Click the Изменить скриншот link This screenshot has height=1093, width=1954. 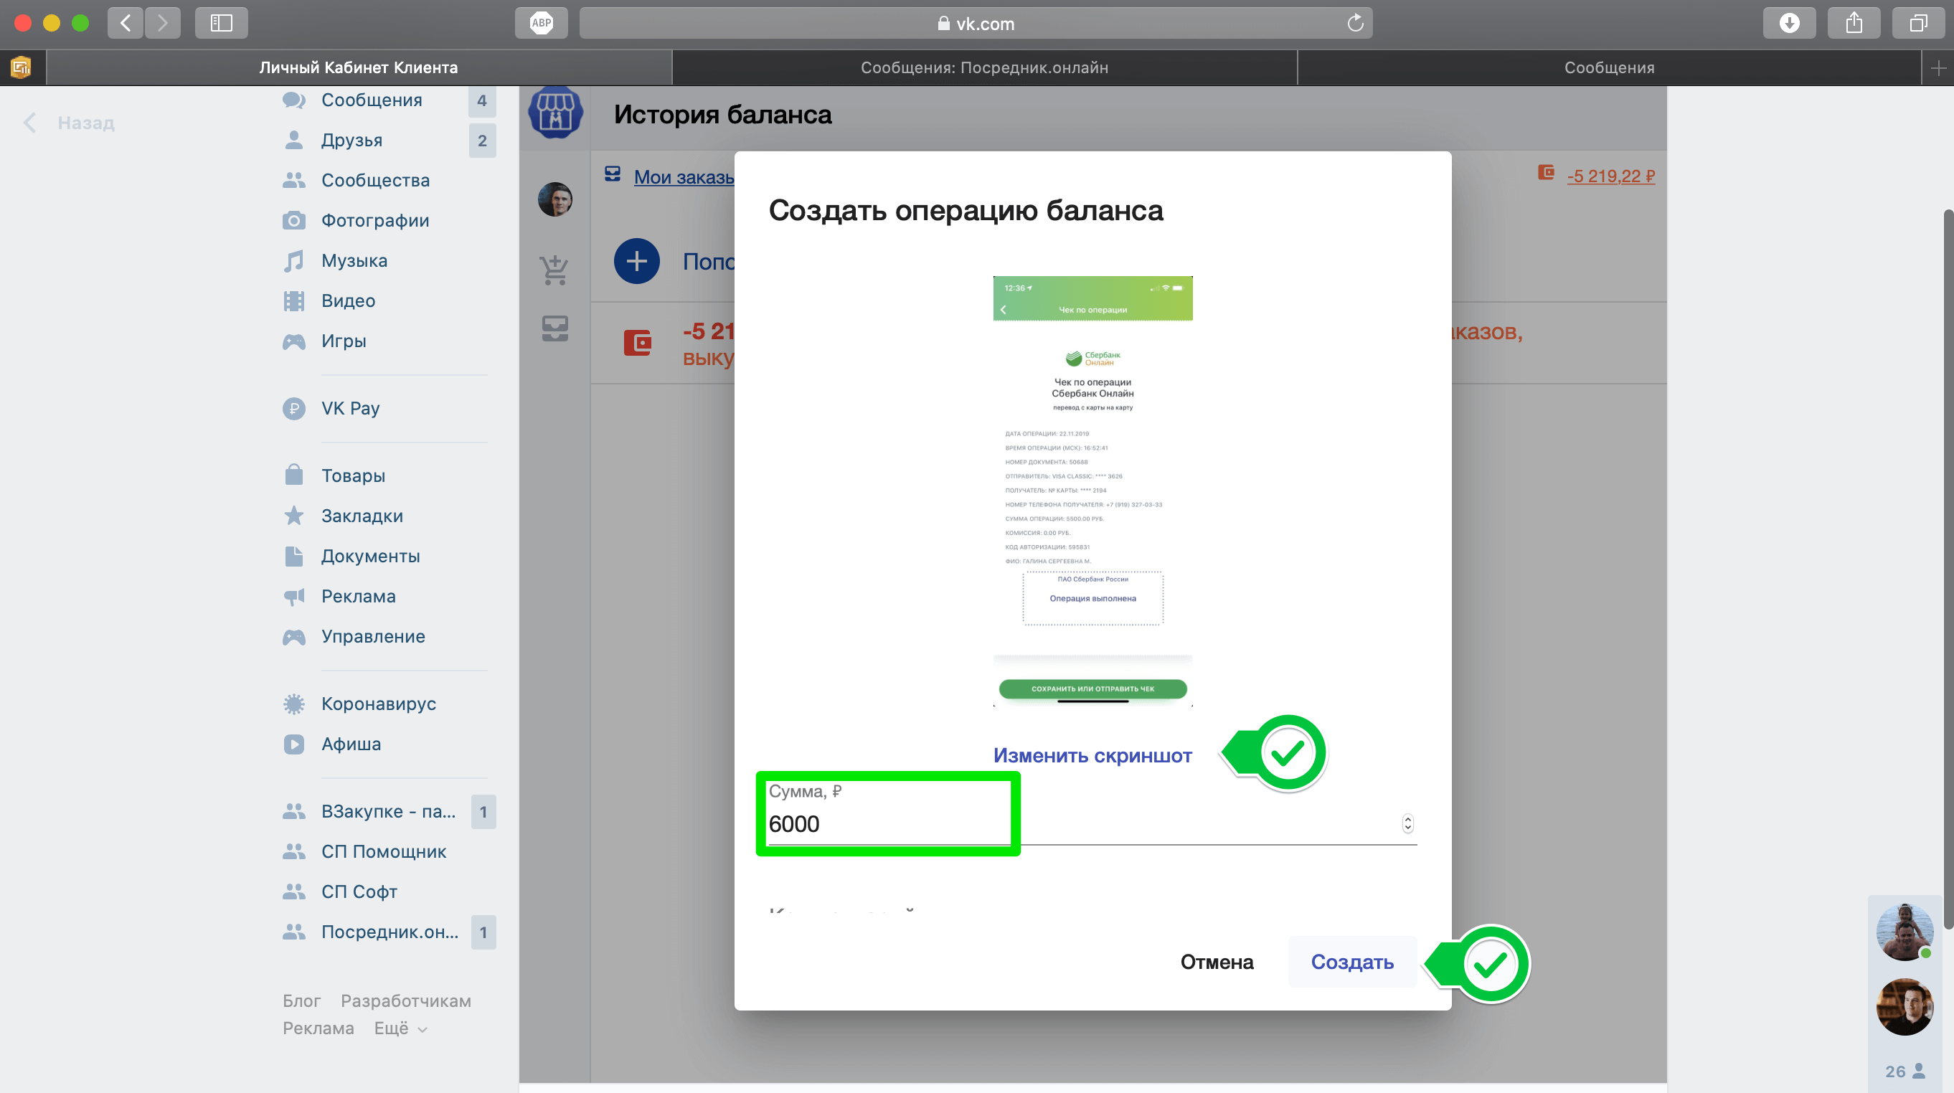(1092, 755)
